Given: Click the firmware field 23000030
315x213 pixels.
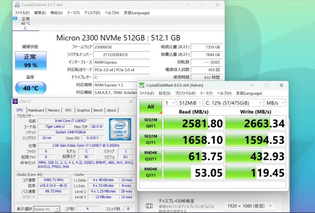Looking at the screenshot, I should [122, 47].
